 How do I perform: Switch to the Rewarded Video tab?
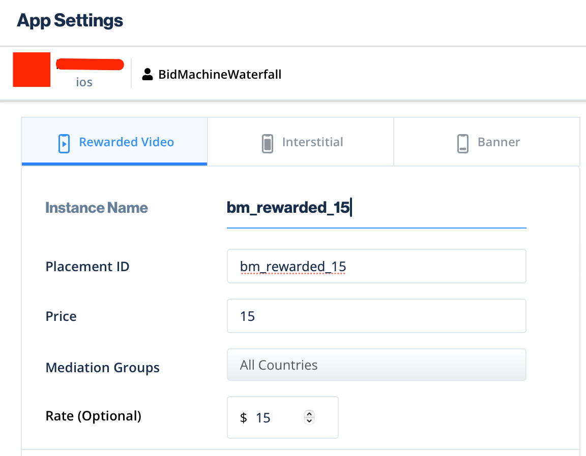pyautogui.click(x=126, y=142)
